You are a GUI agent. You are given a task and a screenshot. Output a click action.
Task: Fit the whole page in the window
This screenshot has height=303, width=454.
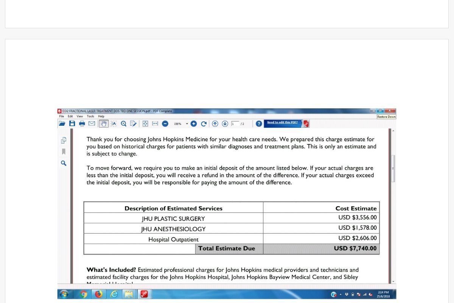[x=145, y=123]
